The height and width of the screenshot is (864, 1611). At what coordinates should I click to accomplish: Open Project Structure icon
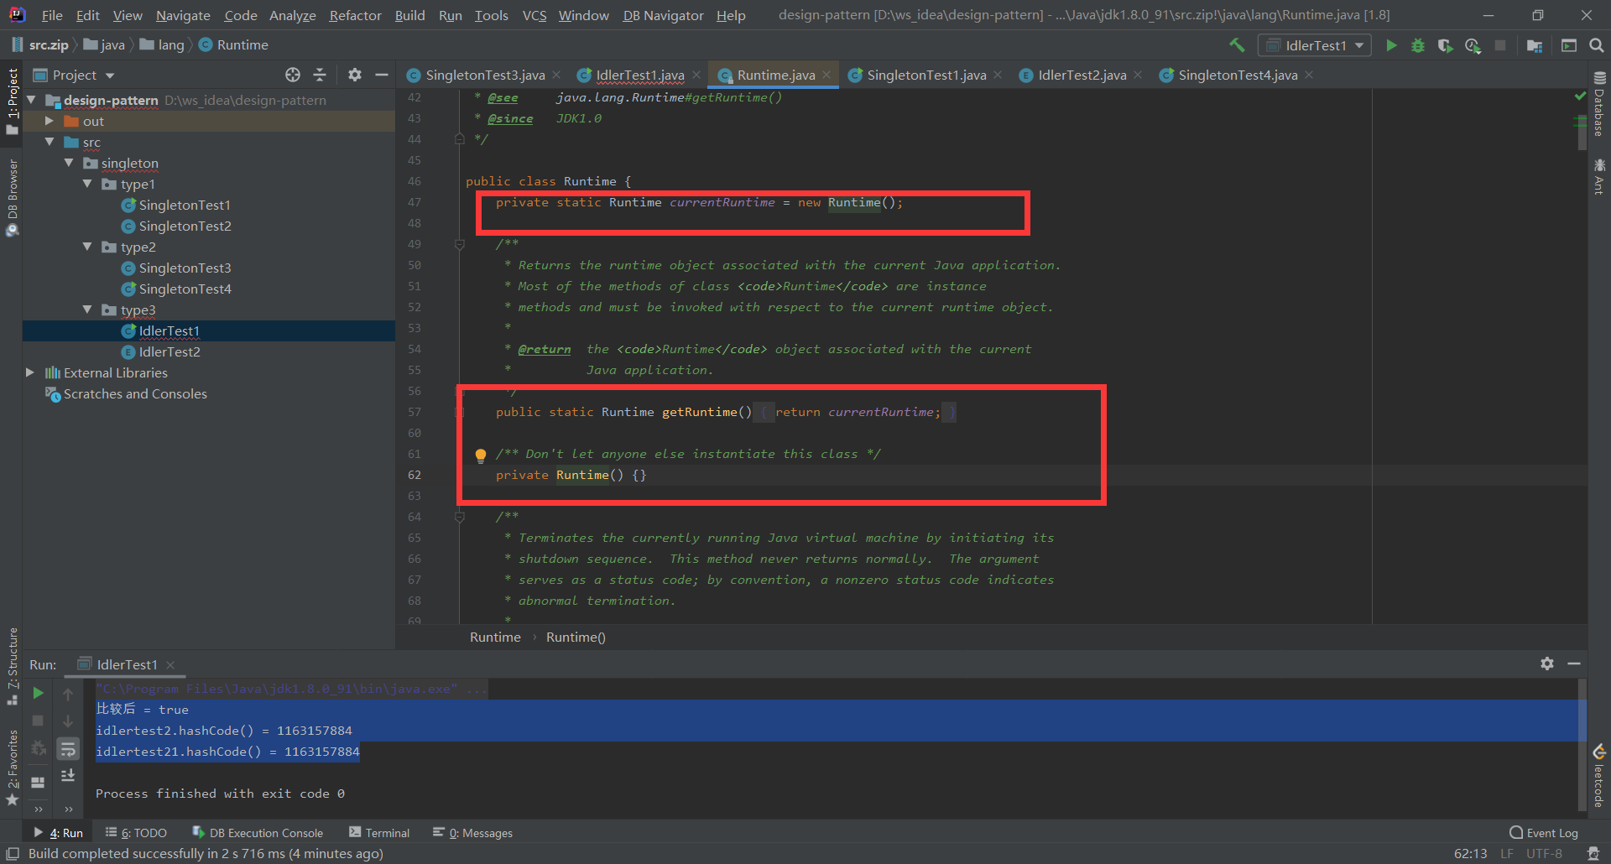(x=1535, y=45)
